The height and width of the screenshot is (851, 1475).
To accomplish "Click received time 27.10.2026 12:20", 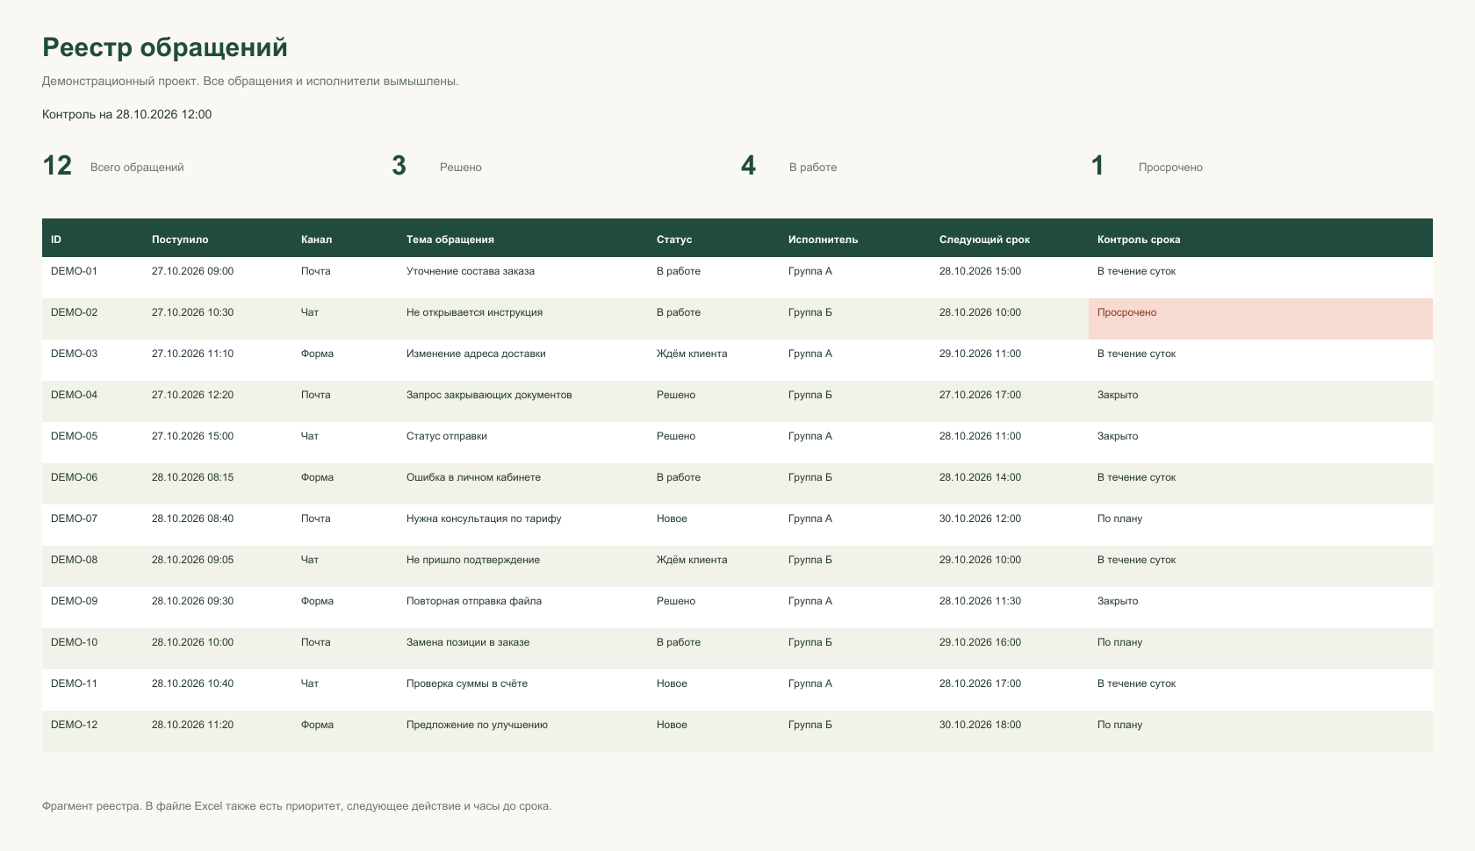I will point(192,395).
